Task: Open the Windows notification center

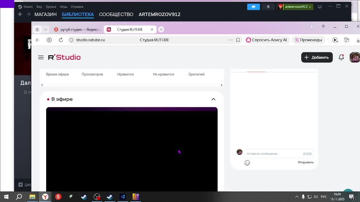Action: (352, 197)
